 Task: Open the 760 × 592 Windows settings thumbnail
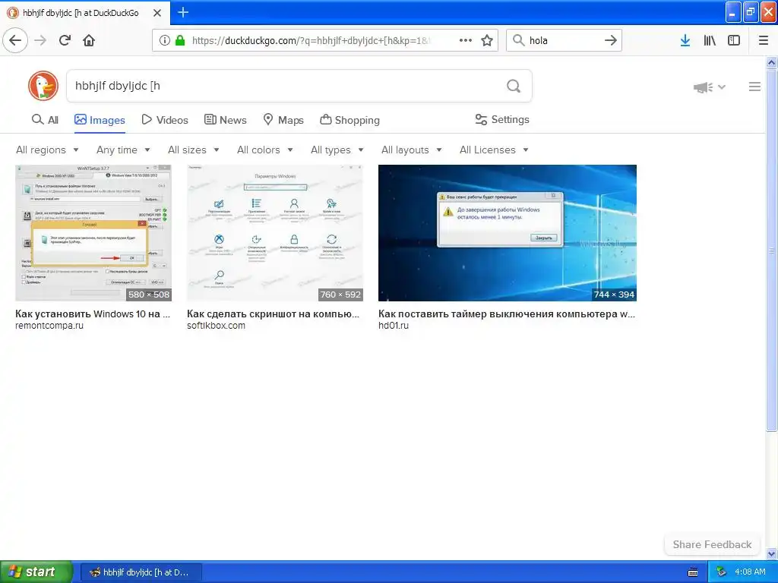275,233
